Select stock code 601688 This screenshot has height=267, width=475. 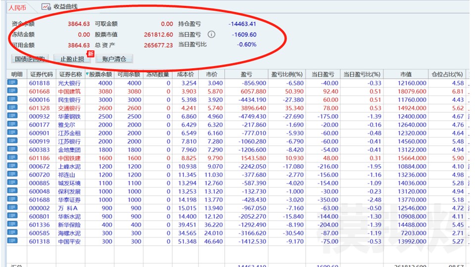[40, 200]
